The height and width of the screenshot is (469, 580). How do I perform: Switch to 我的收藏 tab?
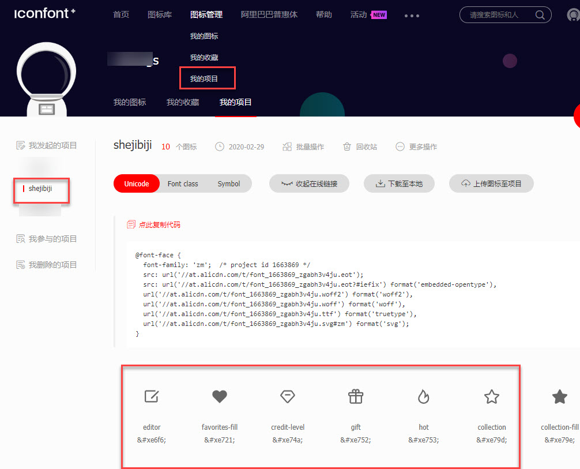pos(183,102)
